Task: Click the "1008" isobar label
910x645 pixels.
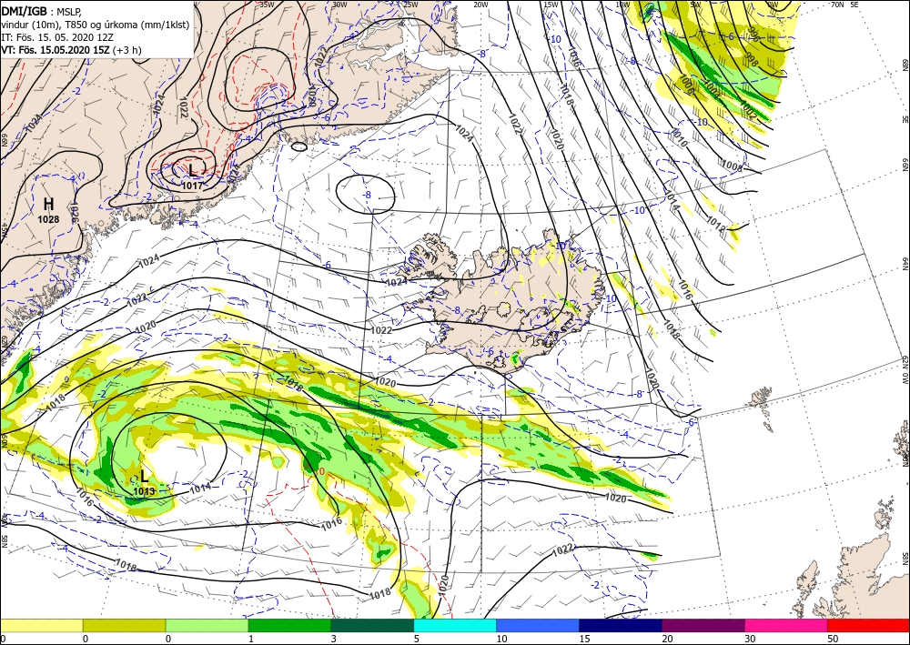Action: click(733, 166)
